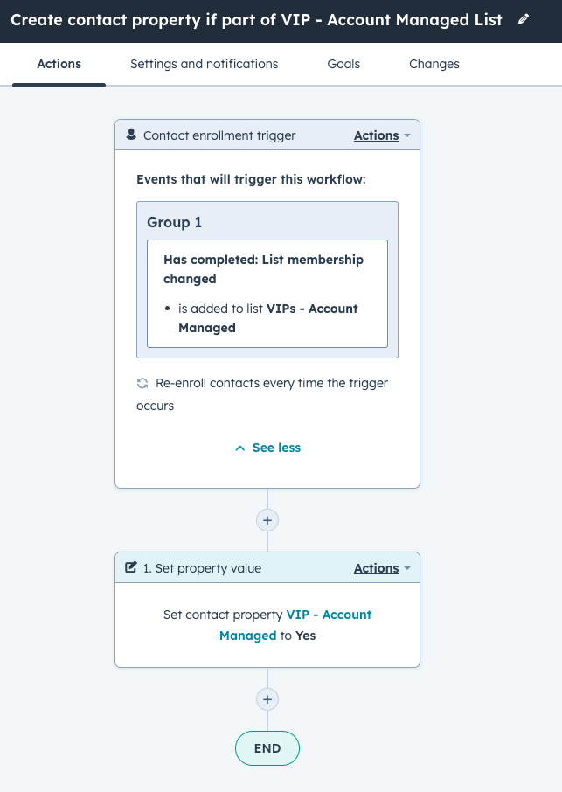Click the re-enroll refresh icon
This screenshot has width=562, height=792.
click(x=142, y=382)
